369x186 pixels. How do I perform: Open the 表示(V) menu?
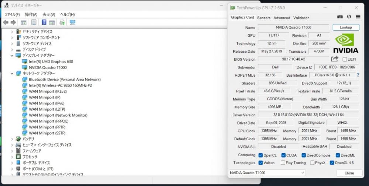(49, 14)
